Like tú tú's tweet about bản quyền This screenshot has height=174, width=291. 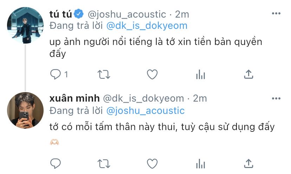pyautogui.click(x=152, y=74)
